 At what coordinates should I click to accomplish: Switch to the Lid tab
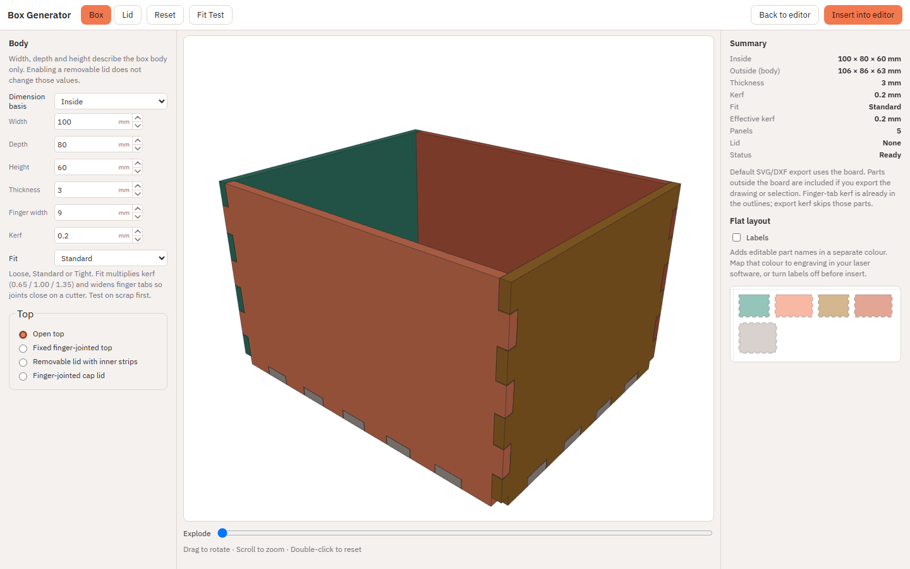[128, 15]
